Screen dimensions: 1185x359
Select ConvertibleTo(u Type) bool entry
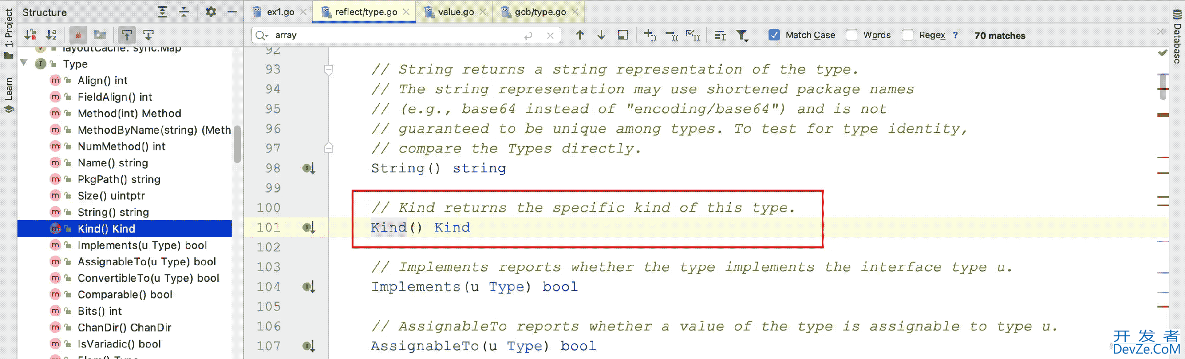click(148, 279)
